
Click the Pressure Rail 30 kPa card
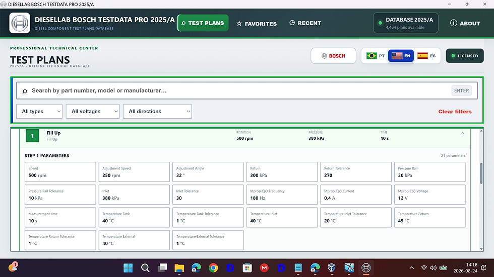pyautogui.click(x=429, y=172)
